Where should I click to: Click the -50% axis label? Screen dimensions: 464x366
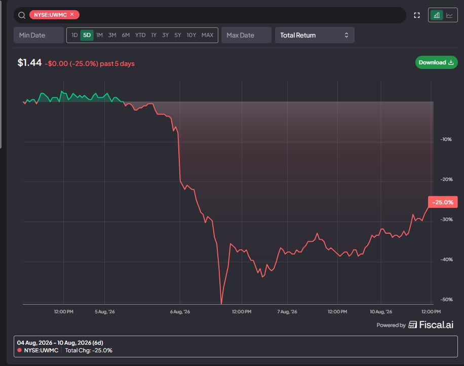click(446, 300)
